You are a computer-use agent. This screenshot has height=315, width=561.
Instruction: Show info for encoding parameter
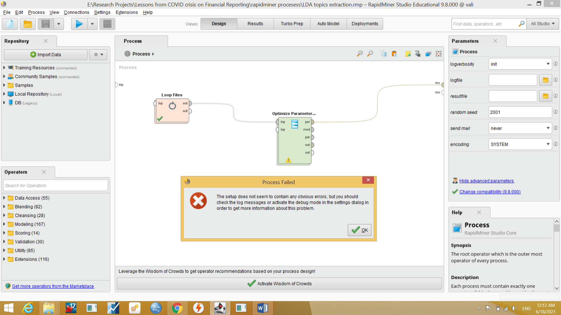pos(555,144)
